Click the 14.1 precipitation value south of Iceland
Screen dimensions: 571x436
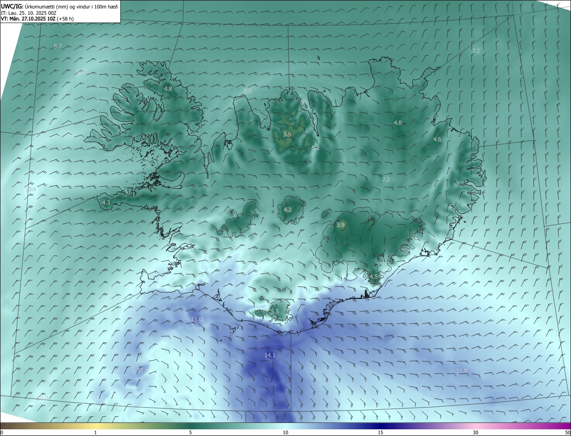[x=270, y=355]
